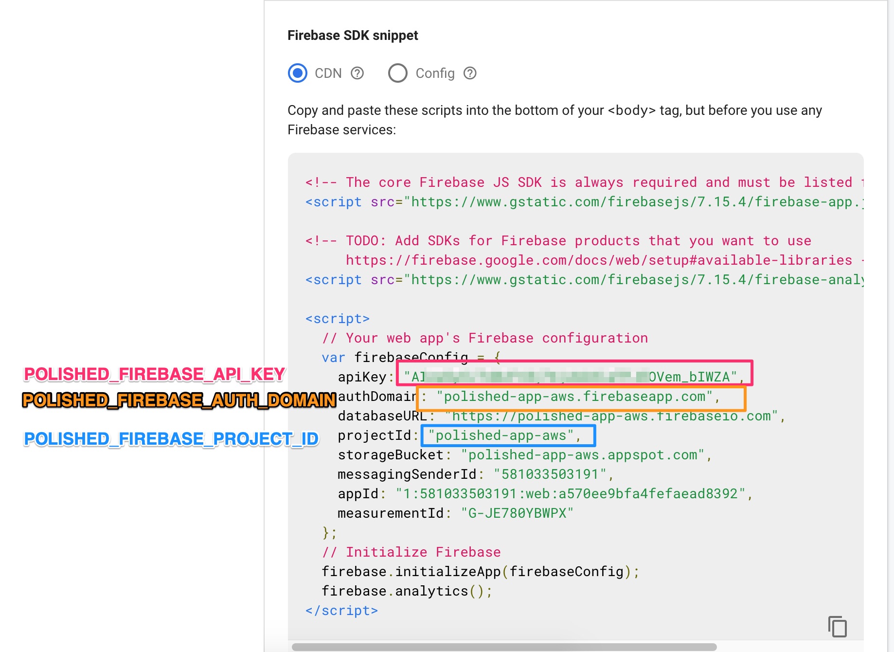
Task: Click the messagingSenderId value 581033503191
Action: pos(550,474)
